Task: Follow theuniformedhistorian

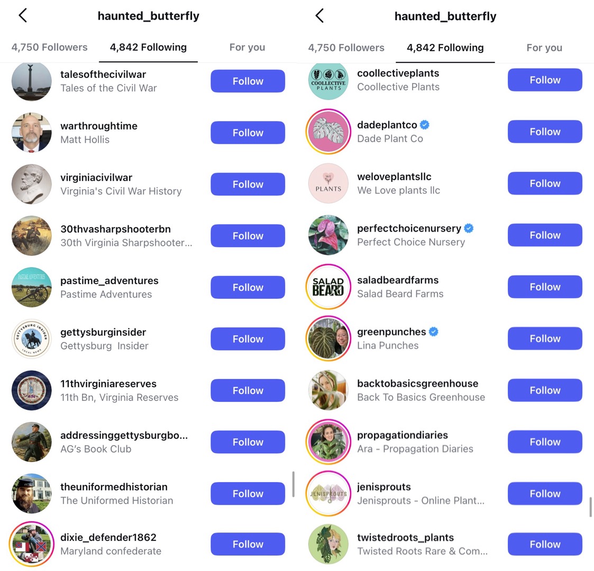Action: pos(248,493)
